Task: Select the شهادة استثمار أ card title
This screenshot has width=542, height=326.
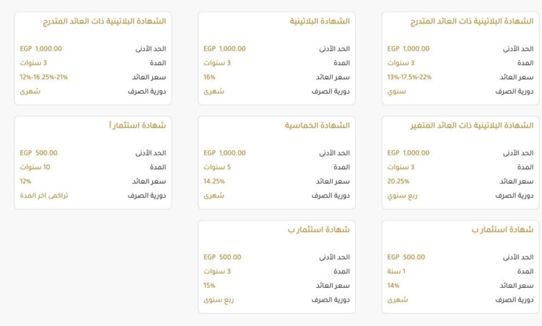Action: coord(137,126)
